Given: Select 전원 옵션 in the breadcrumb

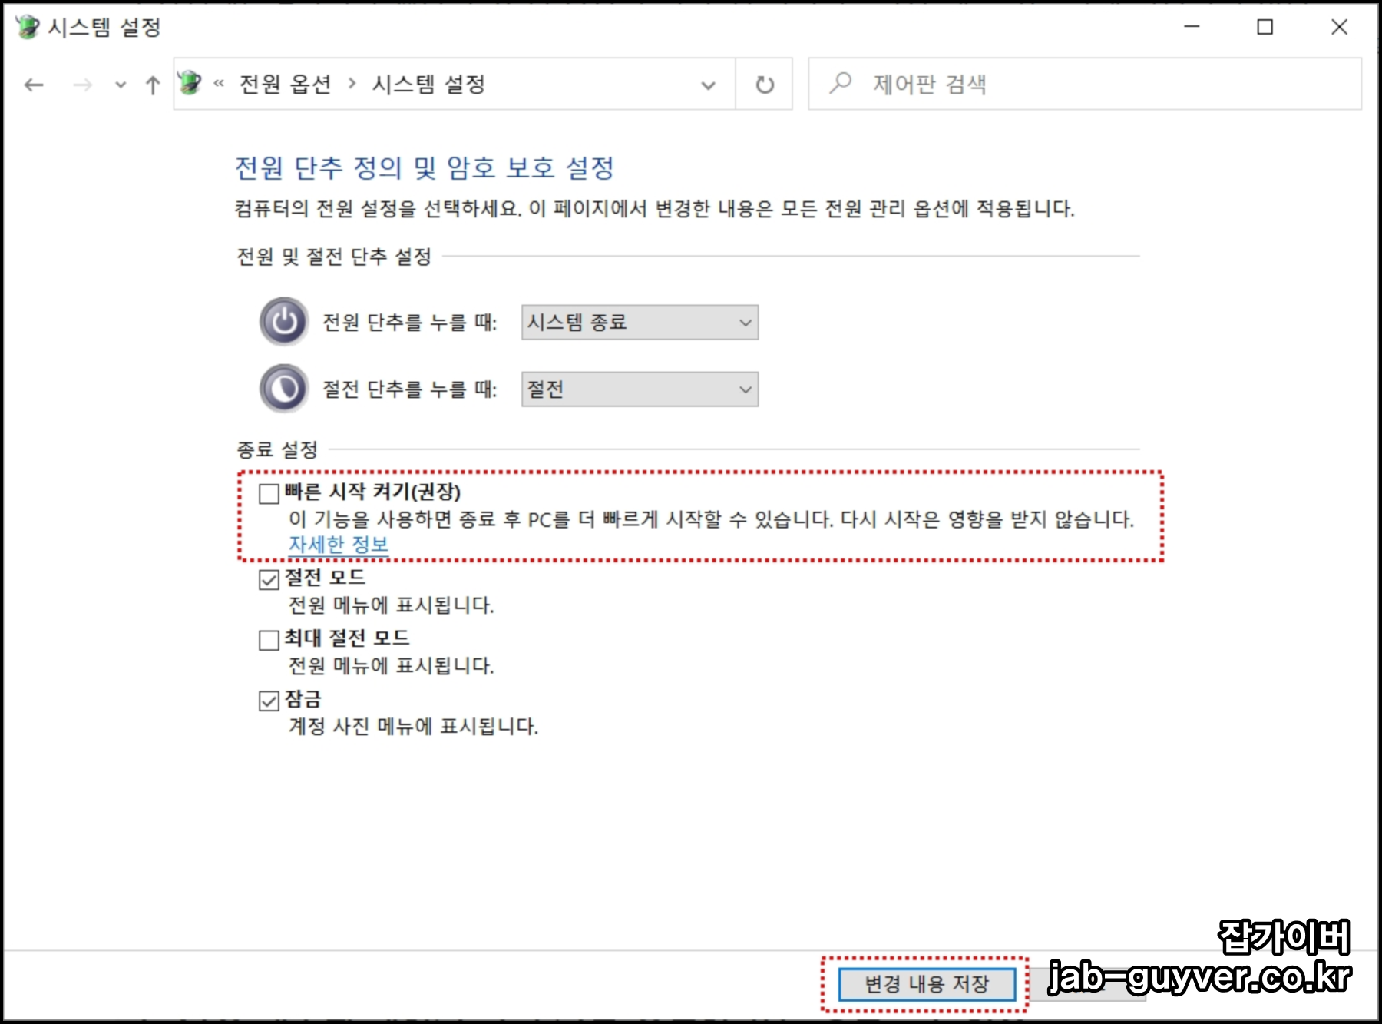Looking at the screenshot, I should 284,85.
